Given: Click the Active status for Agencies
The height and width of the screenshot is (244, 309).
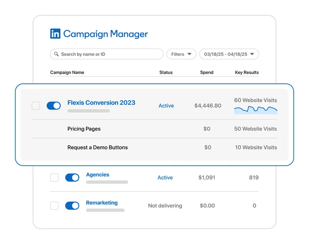Looking at the screenshot, I should point(165,177).
